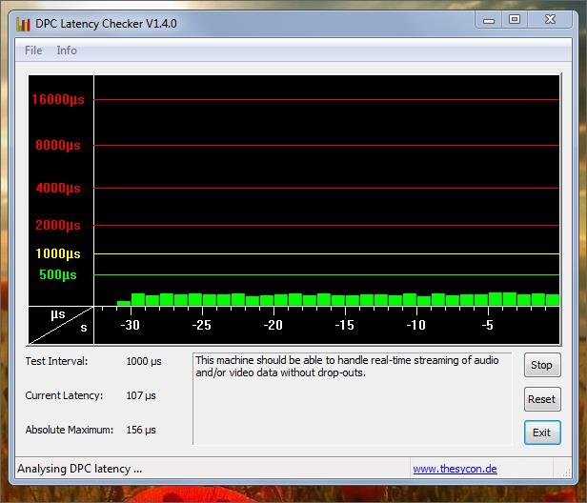Close the DPC Latency Checker window
Viewport: 587px width, 503px height.
tap(550, 20)
